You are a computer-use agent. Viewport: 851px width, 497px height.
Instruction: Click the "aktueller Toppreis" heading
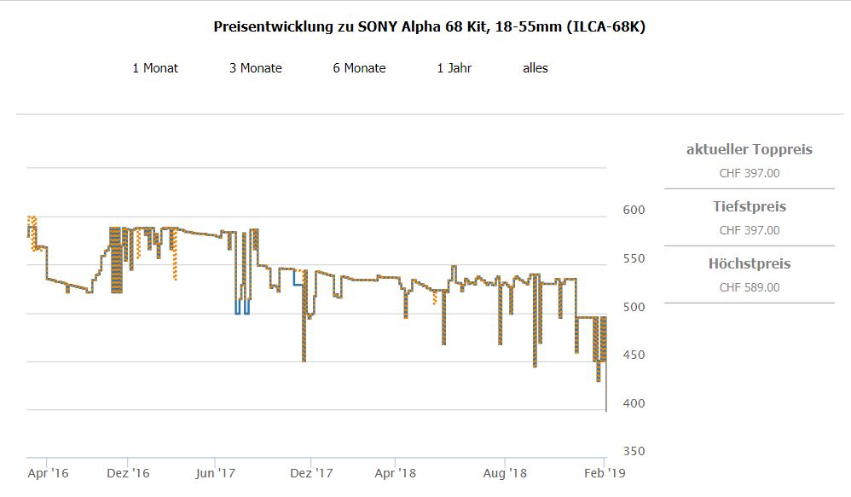tap(750, 150)
